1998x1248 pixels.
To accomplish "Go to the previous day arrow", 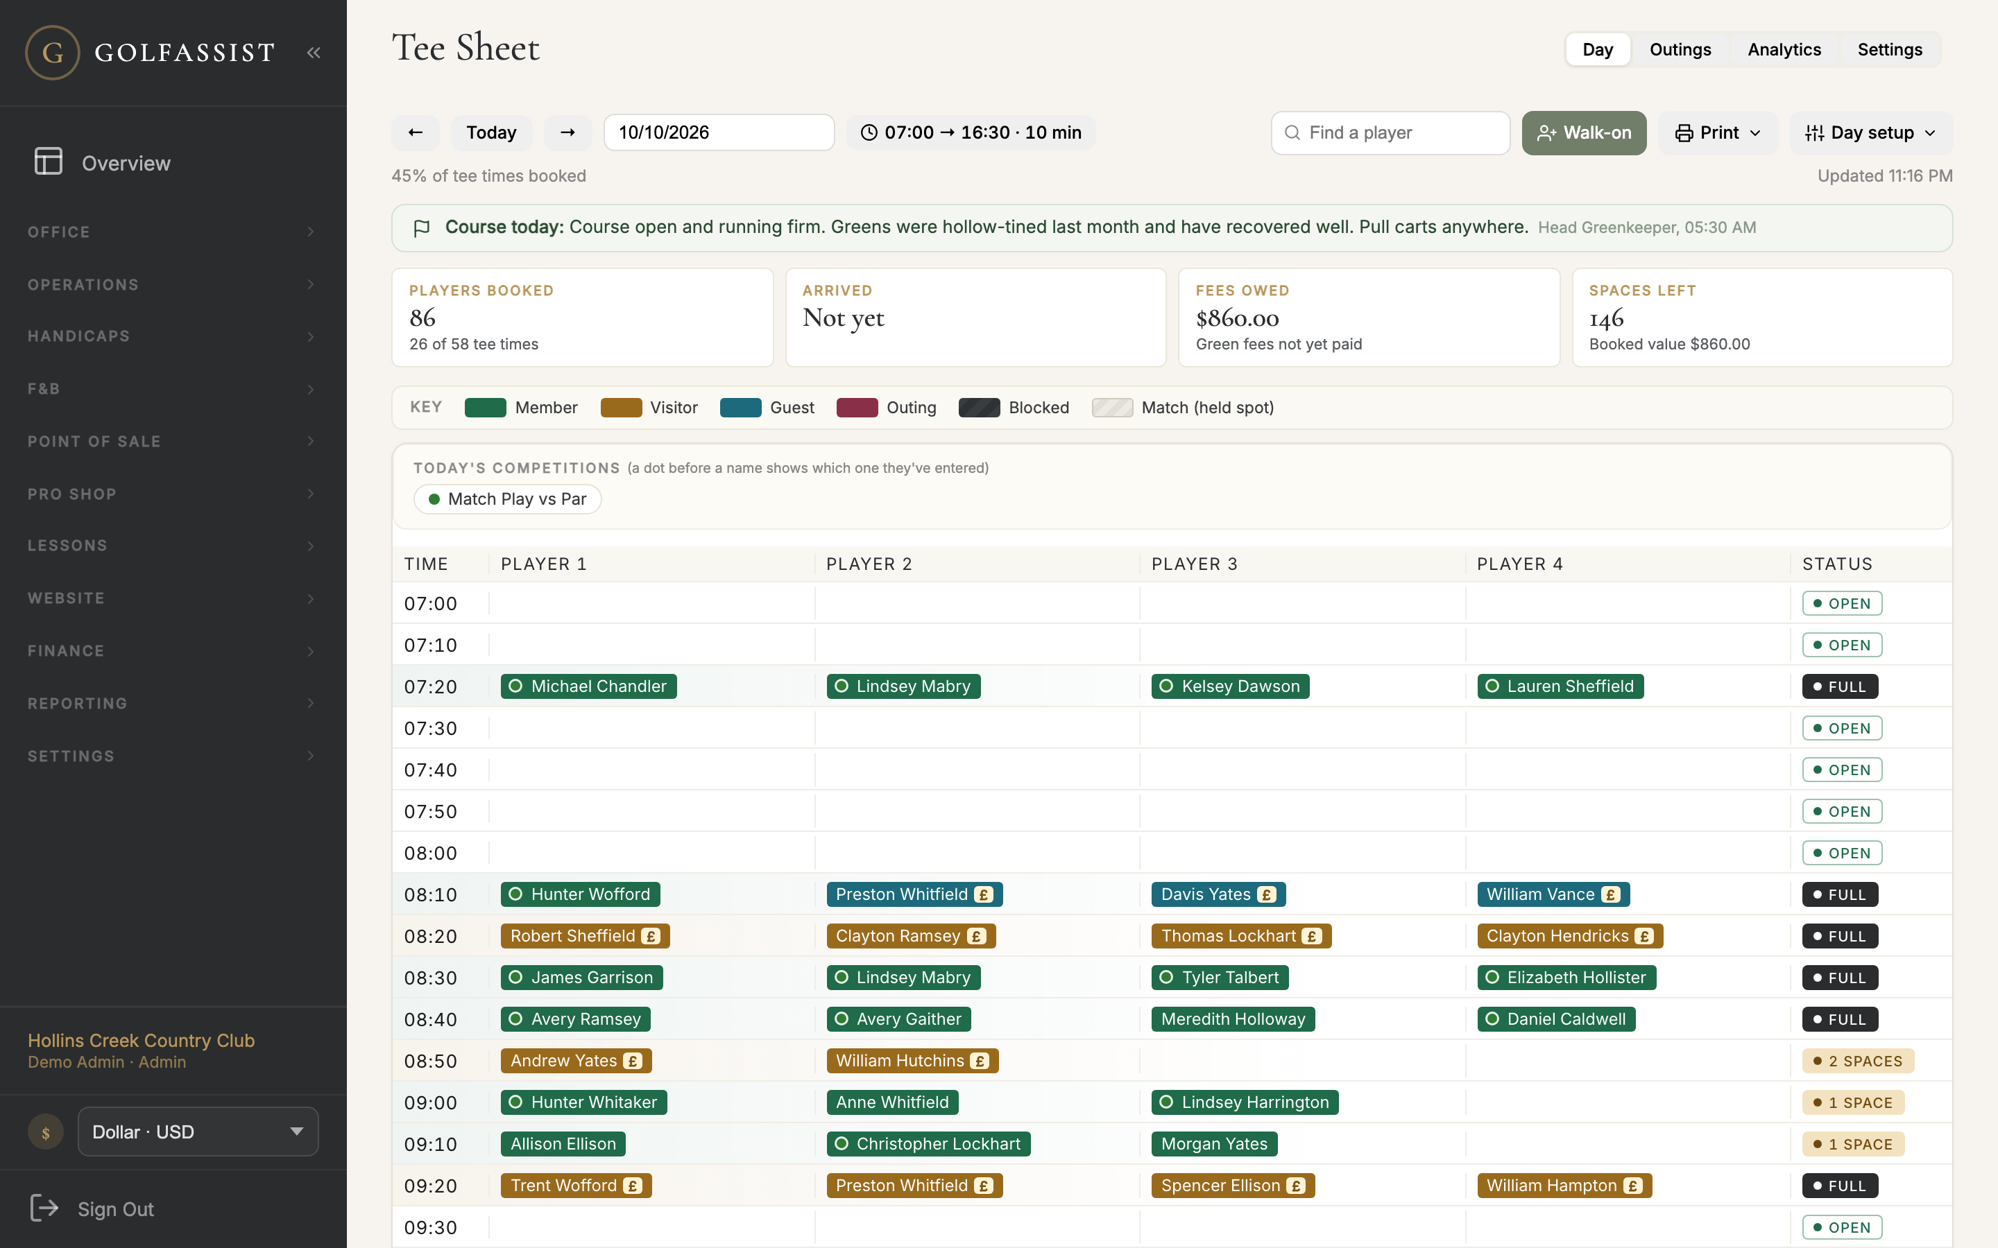I will coord(416,133).
